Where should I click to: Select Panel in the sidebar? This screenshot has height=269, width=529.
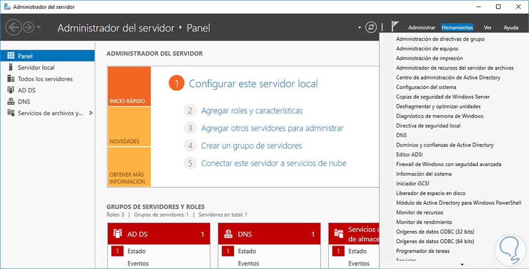point(47,56)
